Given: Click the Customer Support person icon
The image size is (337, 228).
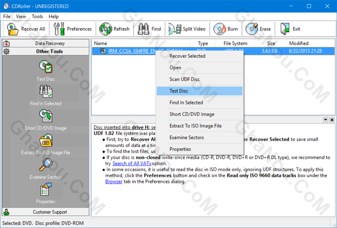Looking at the screenshot, I should coord(6,212).
